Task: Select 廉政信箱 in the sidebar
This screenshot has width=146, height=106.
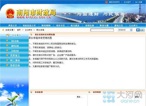Action: (15, 46)
